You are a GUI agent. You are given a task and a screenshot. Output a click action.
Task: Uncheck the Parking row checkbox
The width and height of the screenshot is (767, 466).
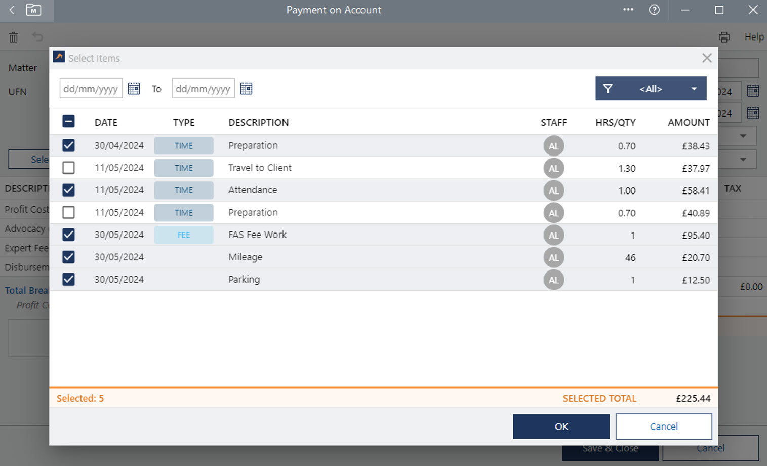coord(68,279)
